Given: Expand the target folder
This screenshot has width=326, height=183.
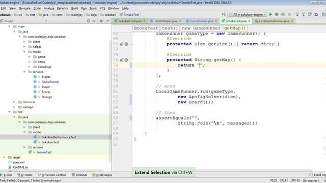Looking at the screenshot, I should [x=4, y=157].
